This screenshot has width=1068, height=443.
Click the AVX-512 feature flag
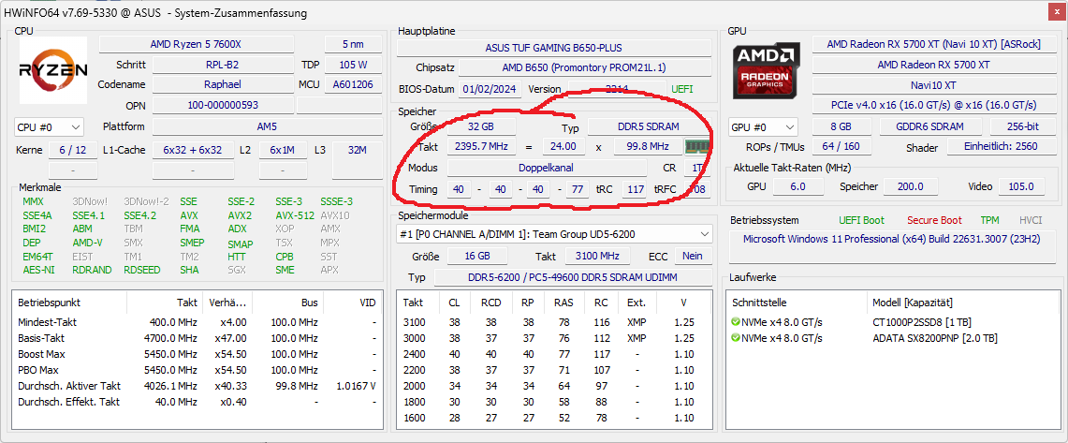[x=294, y=214]
